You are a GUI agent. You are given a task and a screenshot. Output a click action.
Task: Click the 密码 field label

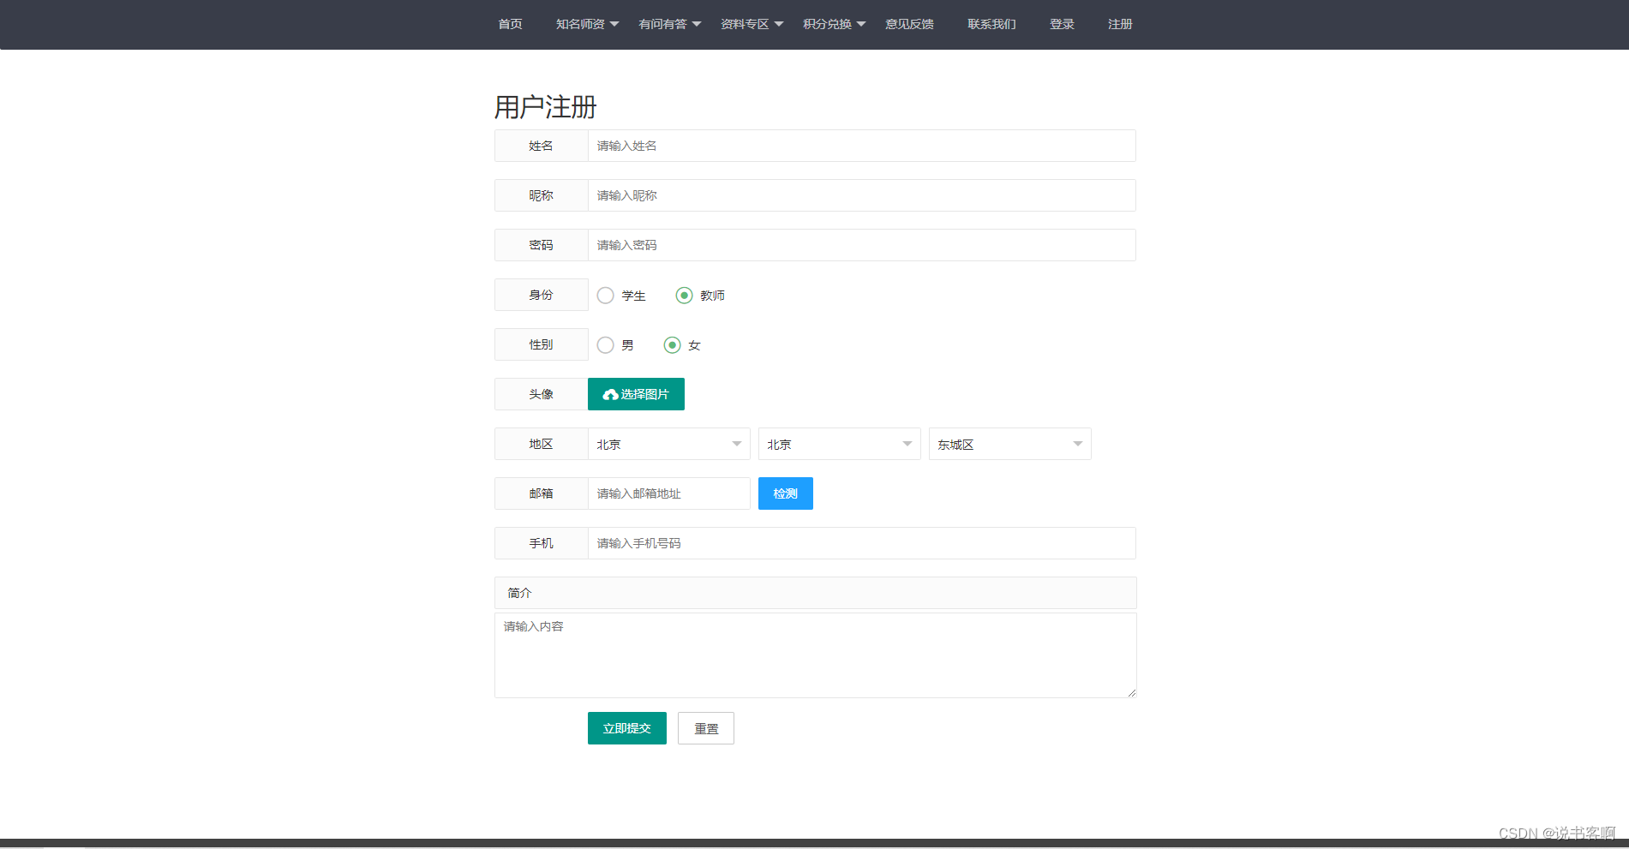click(542, 245)
